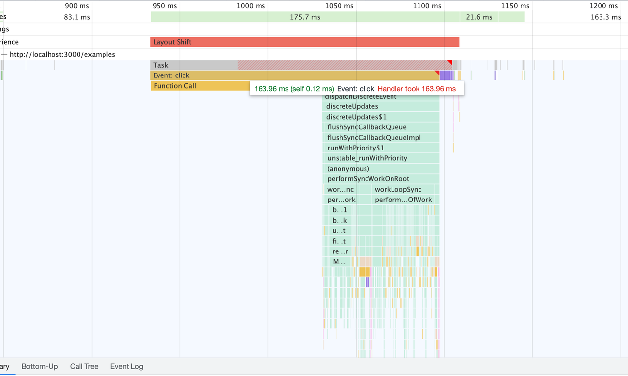Select the dispatchDiscreteEvent frame
Viewport: 628px width, 376px height.
point(380,96)
